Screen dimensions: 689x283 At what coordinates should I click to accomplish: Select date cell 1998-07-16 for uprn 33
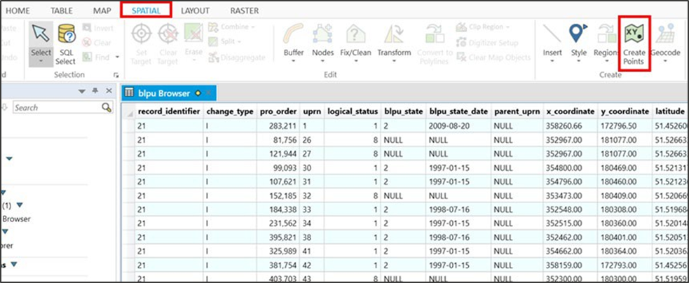[458, 209]
